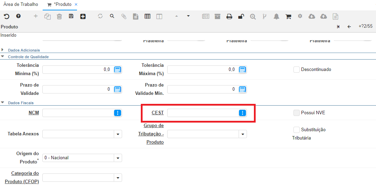
Task: Enable the Descontinuado checkbox
Action: click(x=297, y=70)
